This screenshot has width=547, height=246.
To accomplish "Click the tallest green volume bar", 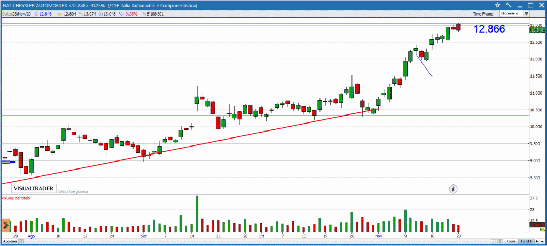I will [197, 214].
